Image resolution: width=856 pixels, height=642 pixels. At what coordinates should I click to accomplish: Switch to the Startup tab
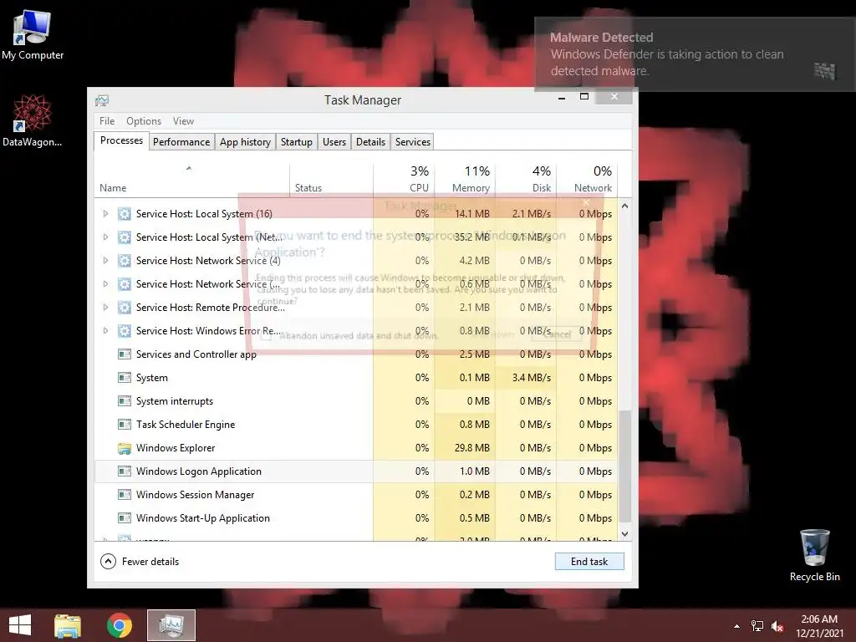[297, 142]
